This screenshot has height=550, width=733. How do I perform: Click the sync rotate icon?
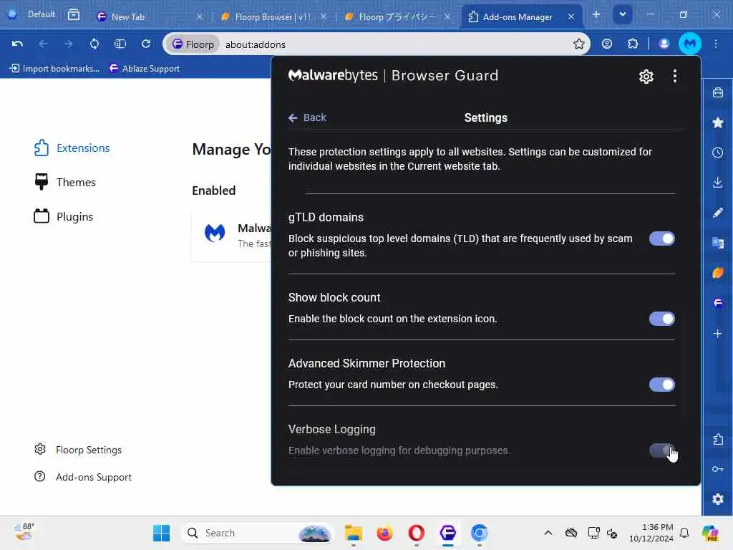point(94,44)
